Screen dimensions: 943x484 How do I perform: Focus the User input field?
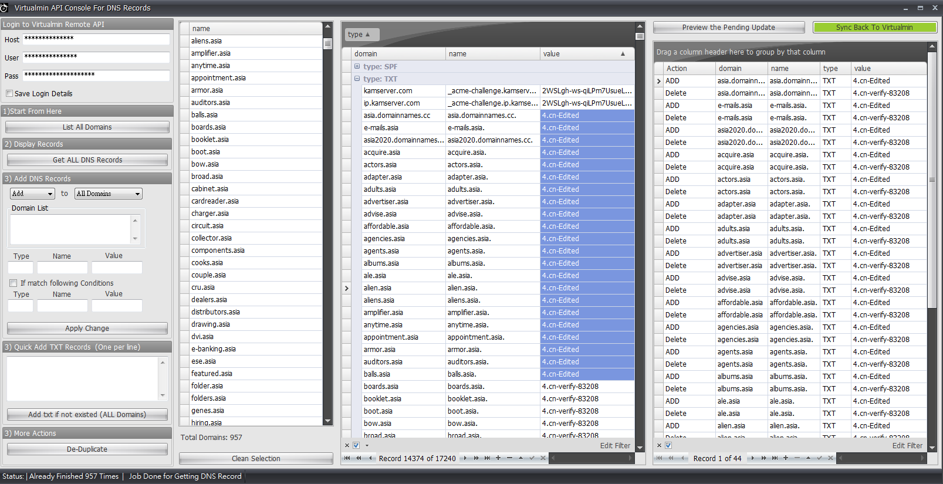click(96, 57)
